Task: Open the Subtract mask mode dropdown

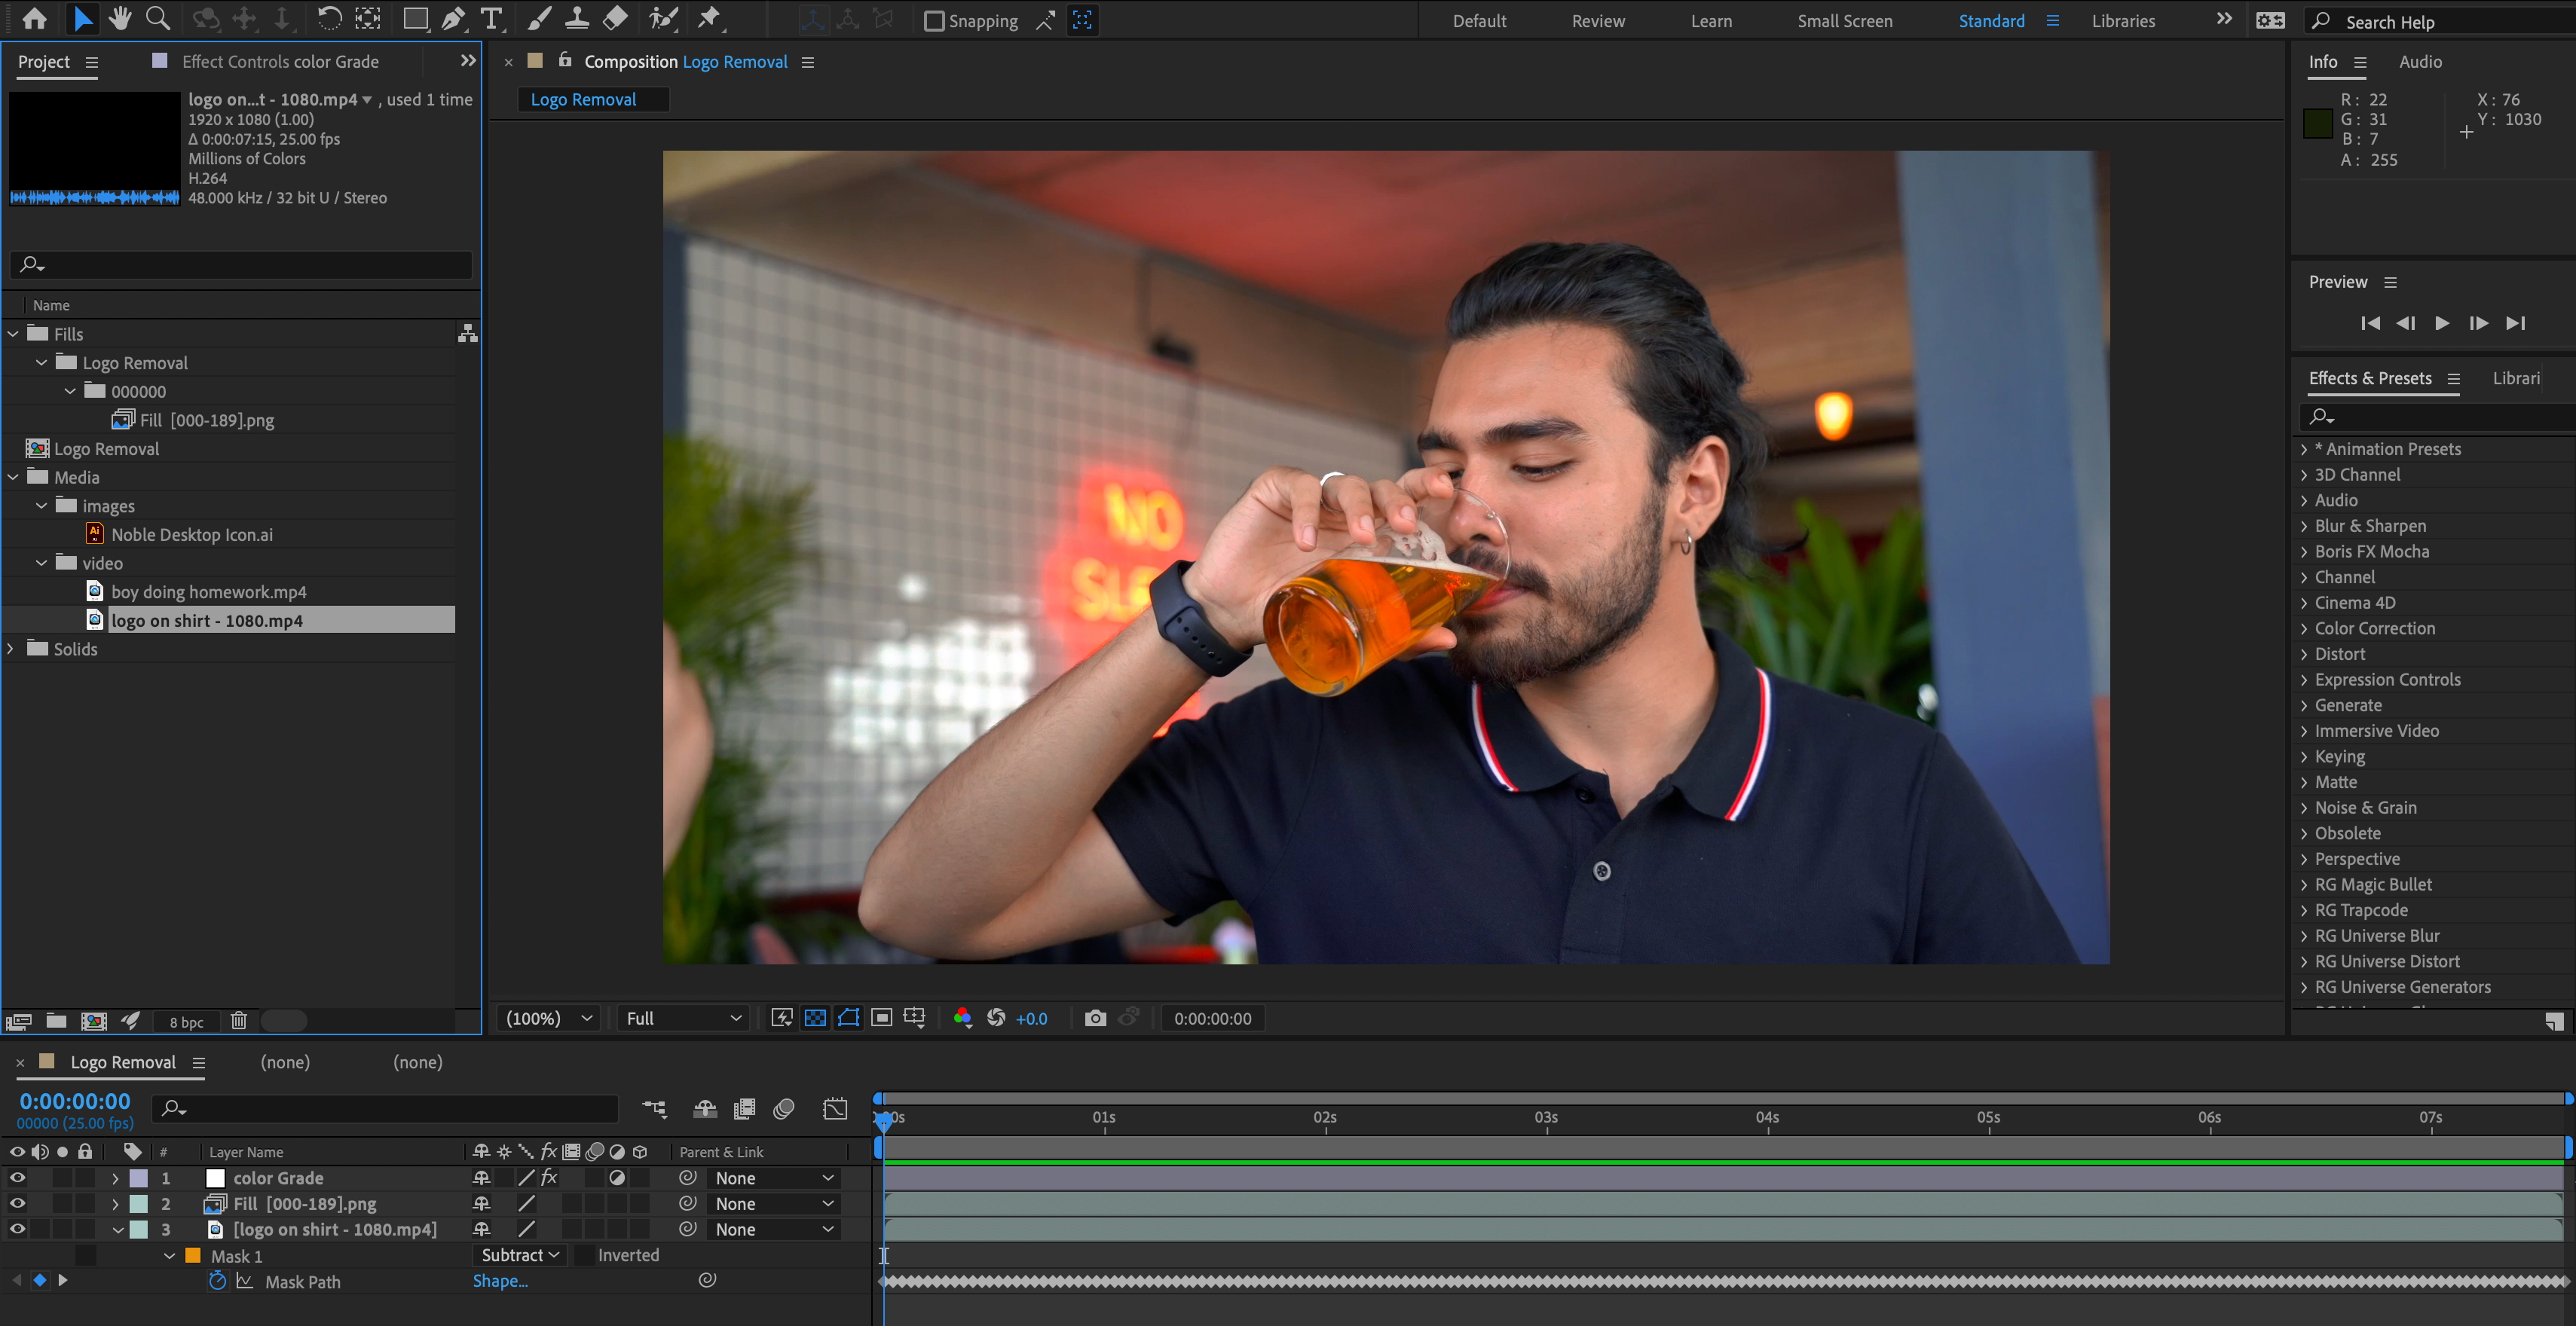Action: pos(519,1255)
